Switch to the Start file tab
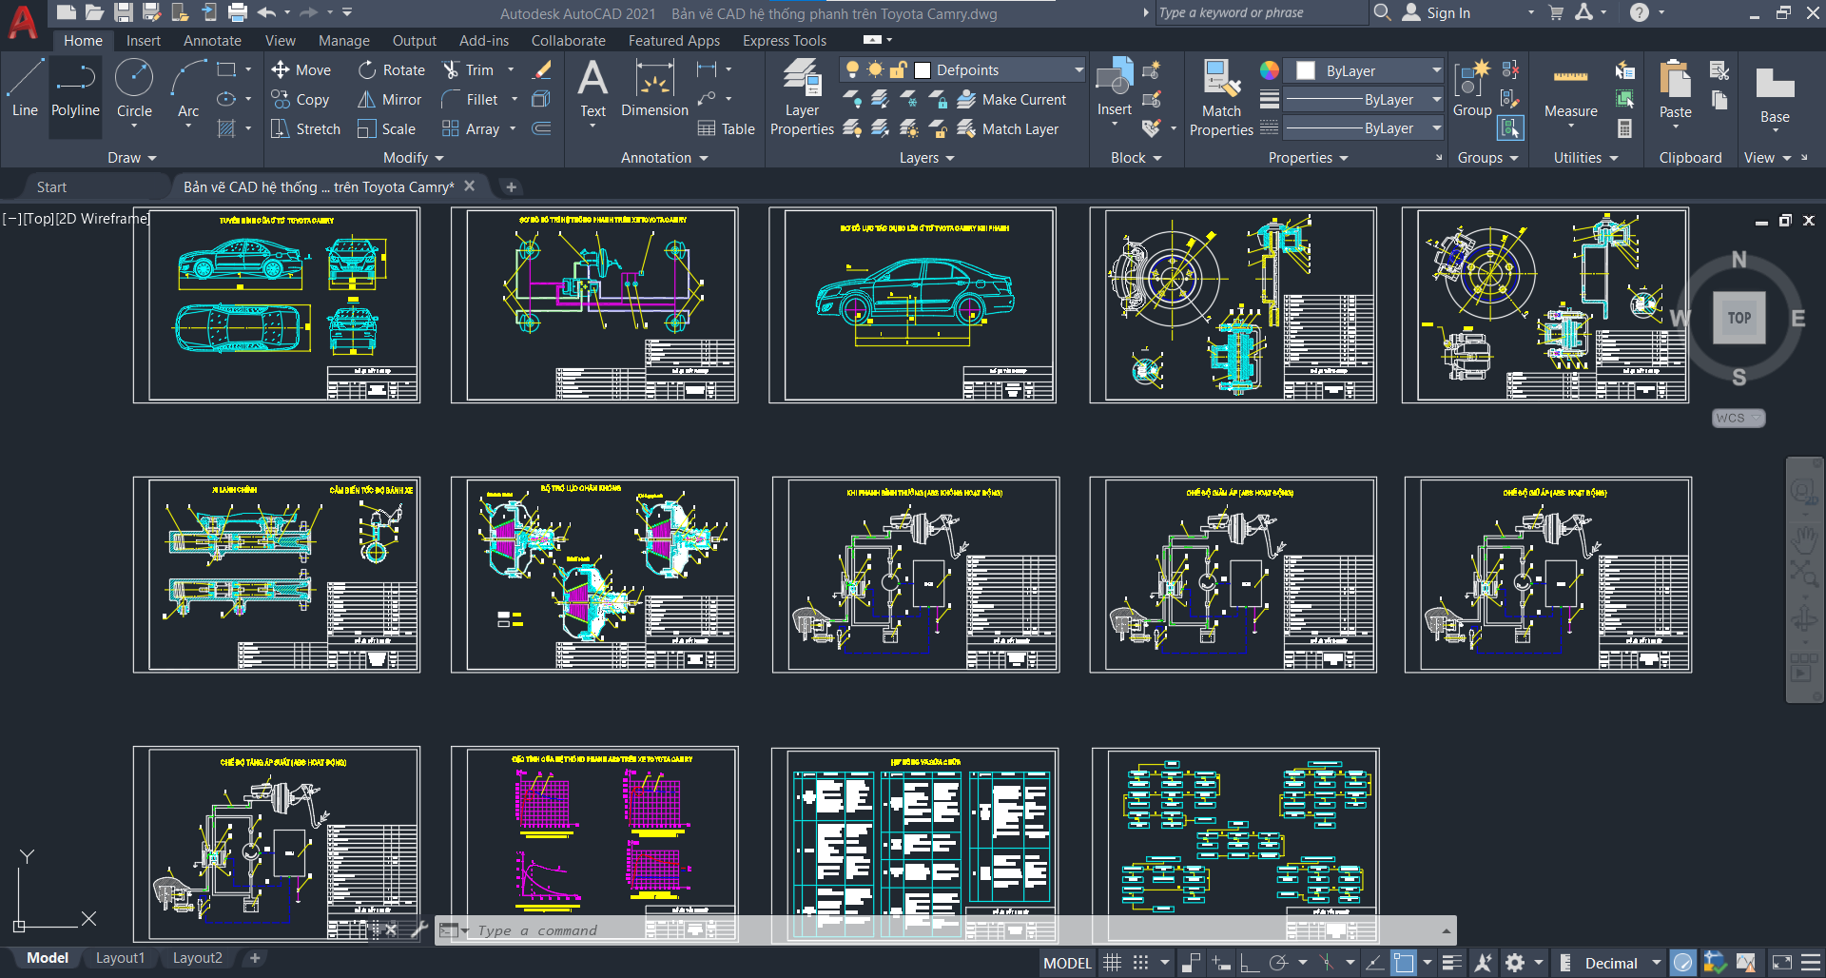This screenshot has width=1826, height=978. pos(51,187)
